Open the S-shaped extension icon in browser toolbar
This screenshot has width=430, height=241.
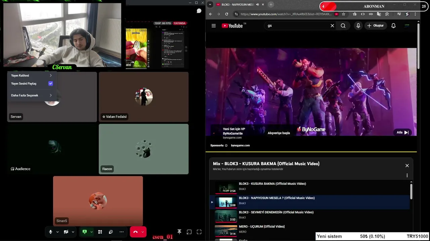click(x=407, y=14)
